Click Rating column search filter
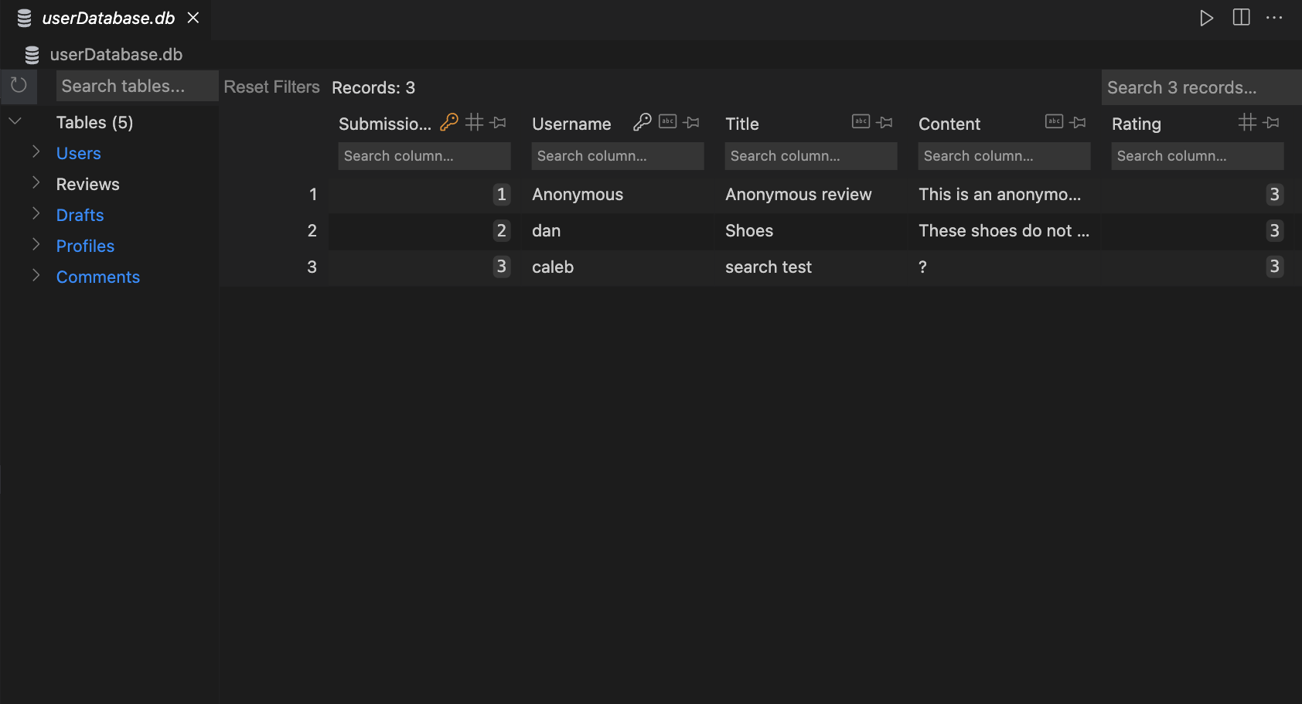1302x704 pixels. [x=1198, y=155]
